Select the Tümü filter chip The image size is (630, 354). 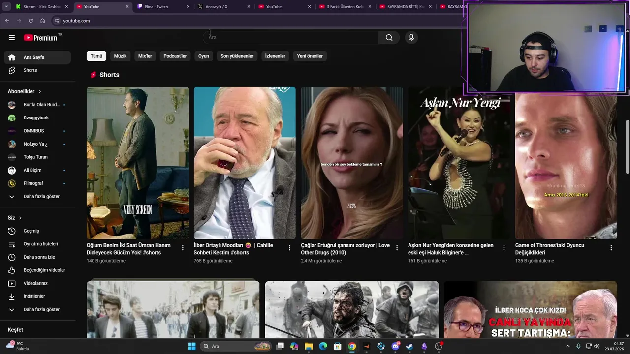coord(96,56)
